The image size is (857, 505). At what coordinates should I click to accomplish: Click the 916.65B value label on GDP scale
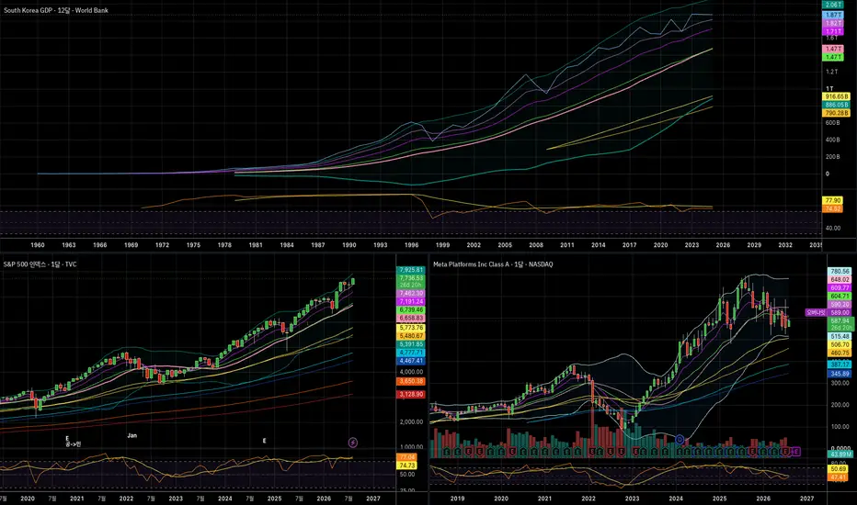836,96
